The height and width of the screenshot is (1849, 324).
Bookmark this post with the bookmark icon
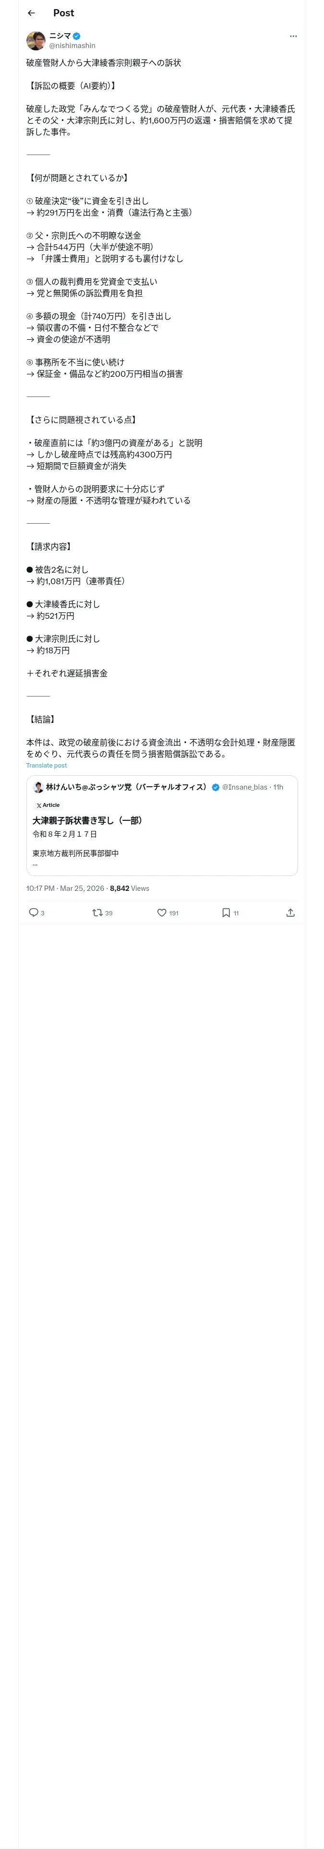point(226,912)
